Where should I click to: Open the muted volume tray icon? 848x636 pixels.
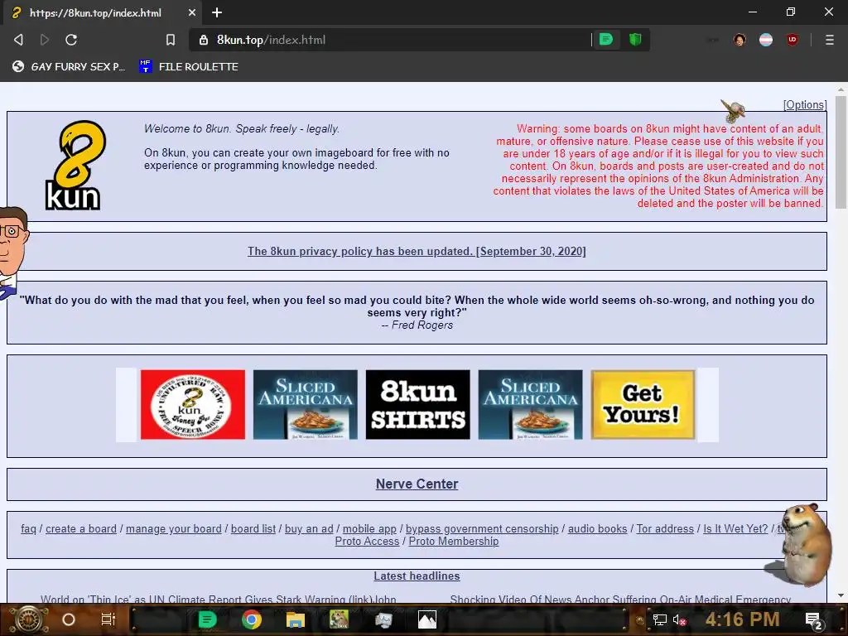(679, 620)
